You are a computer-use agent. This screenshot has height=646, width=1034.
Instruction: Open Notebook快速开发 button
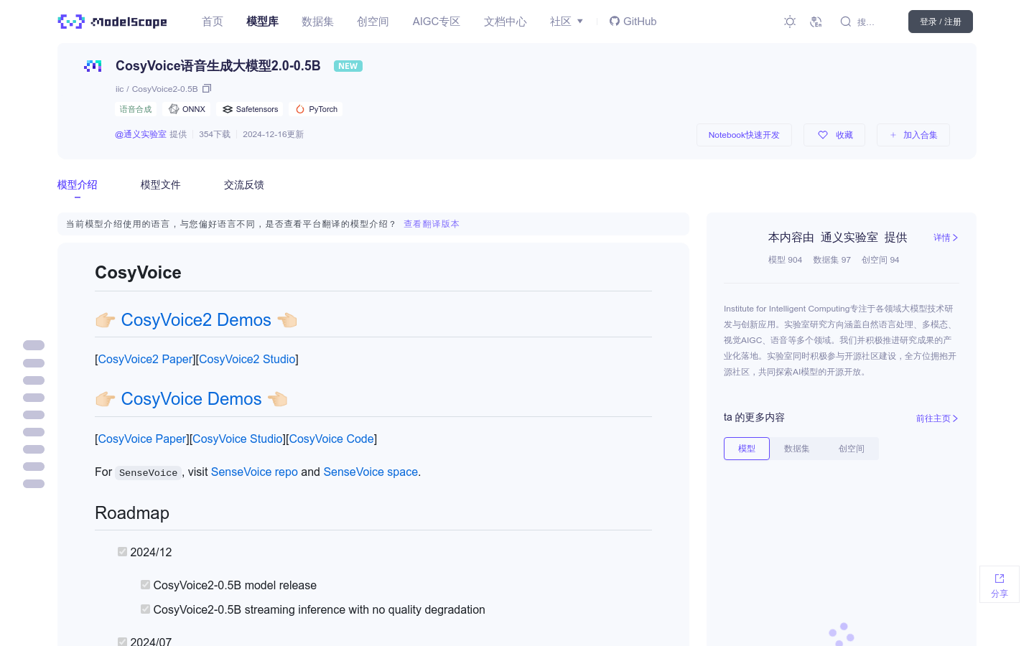tap(744, 135)
